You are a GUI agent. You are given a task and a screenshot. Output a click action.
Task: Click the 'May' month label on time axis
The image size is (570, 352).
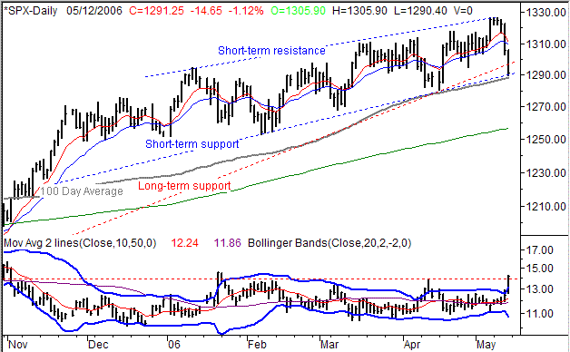[486, 345]
